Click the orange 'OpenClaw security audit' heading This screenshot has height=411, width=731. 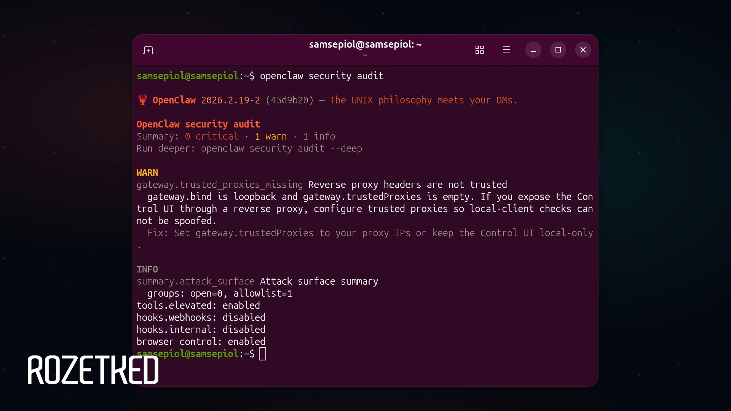(198, 124)
